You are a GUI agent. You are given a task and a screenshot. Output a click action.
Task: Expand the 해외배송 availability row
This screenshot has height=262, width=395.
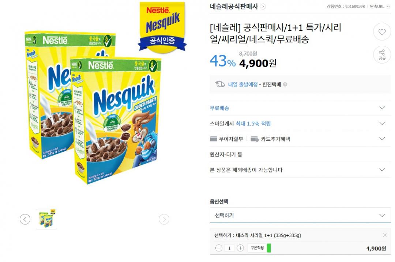(x=382, y=170)
